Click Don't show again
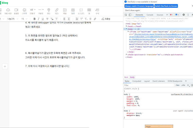 (132, 10)
